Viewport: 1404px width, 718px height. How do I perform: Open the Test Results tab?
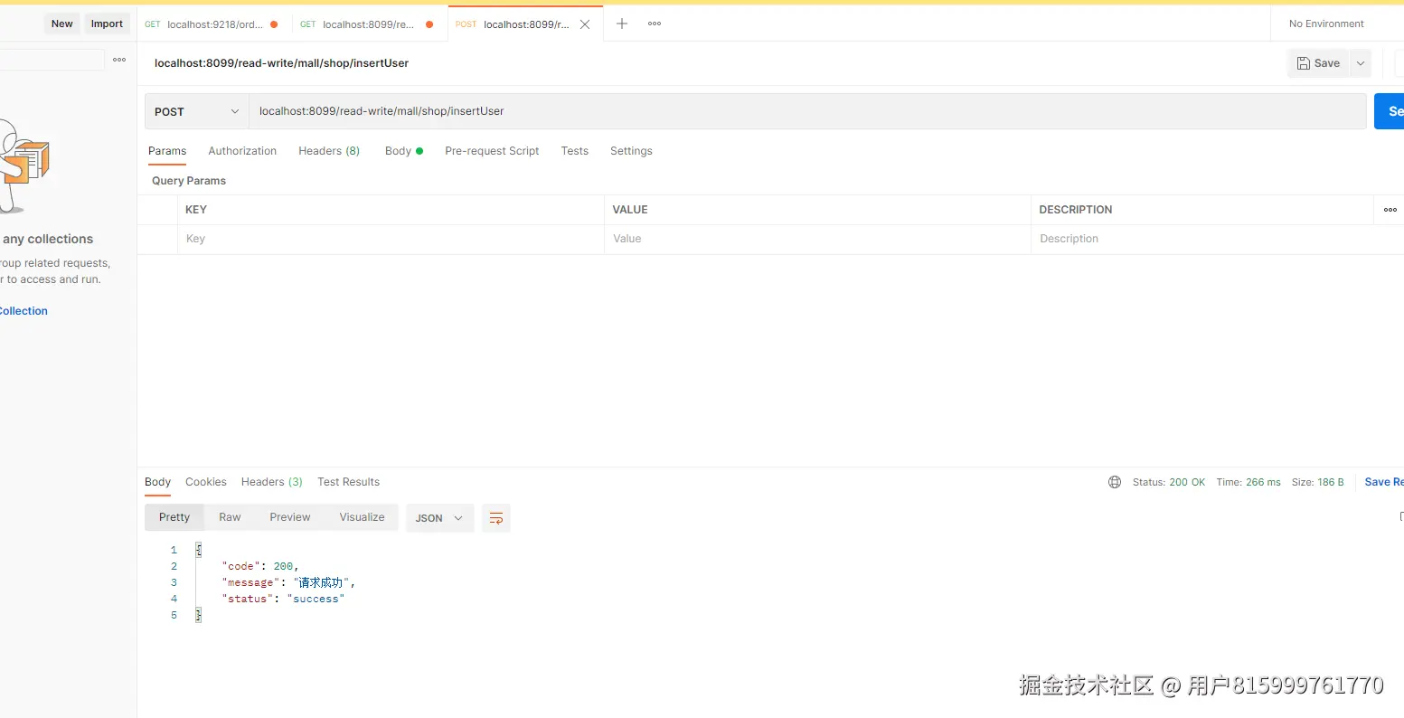tap(348, 482)
